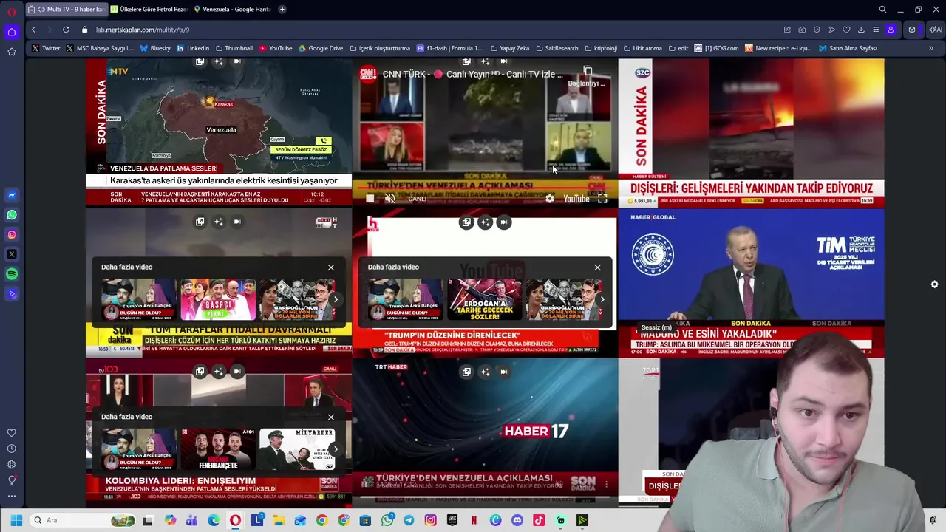946x532 pixels.
Task: Open CNN Türk Canlı Yayın video title
Action: point(472,75)
